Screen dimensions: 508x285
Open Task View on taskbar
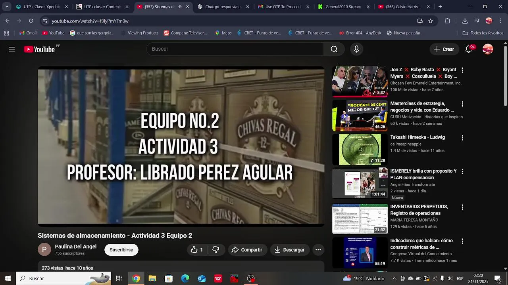(x=119, y=279)
